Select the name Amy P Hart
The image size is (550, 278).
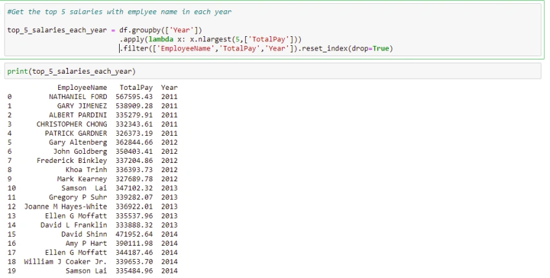[x=86, y=243]
